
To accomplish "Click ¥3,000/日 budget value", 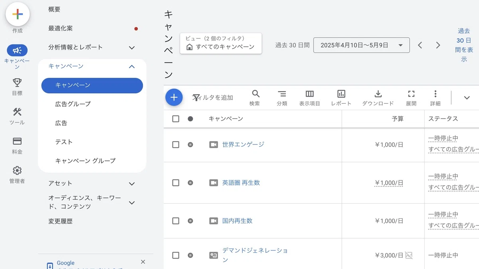I will click(x=389, y=255).
